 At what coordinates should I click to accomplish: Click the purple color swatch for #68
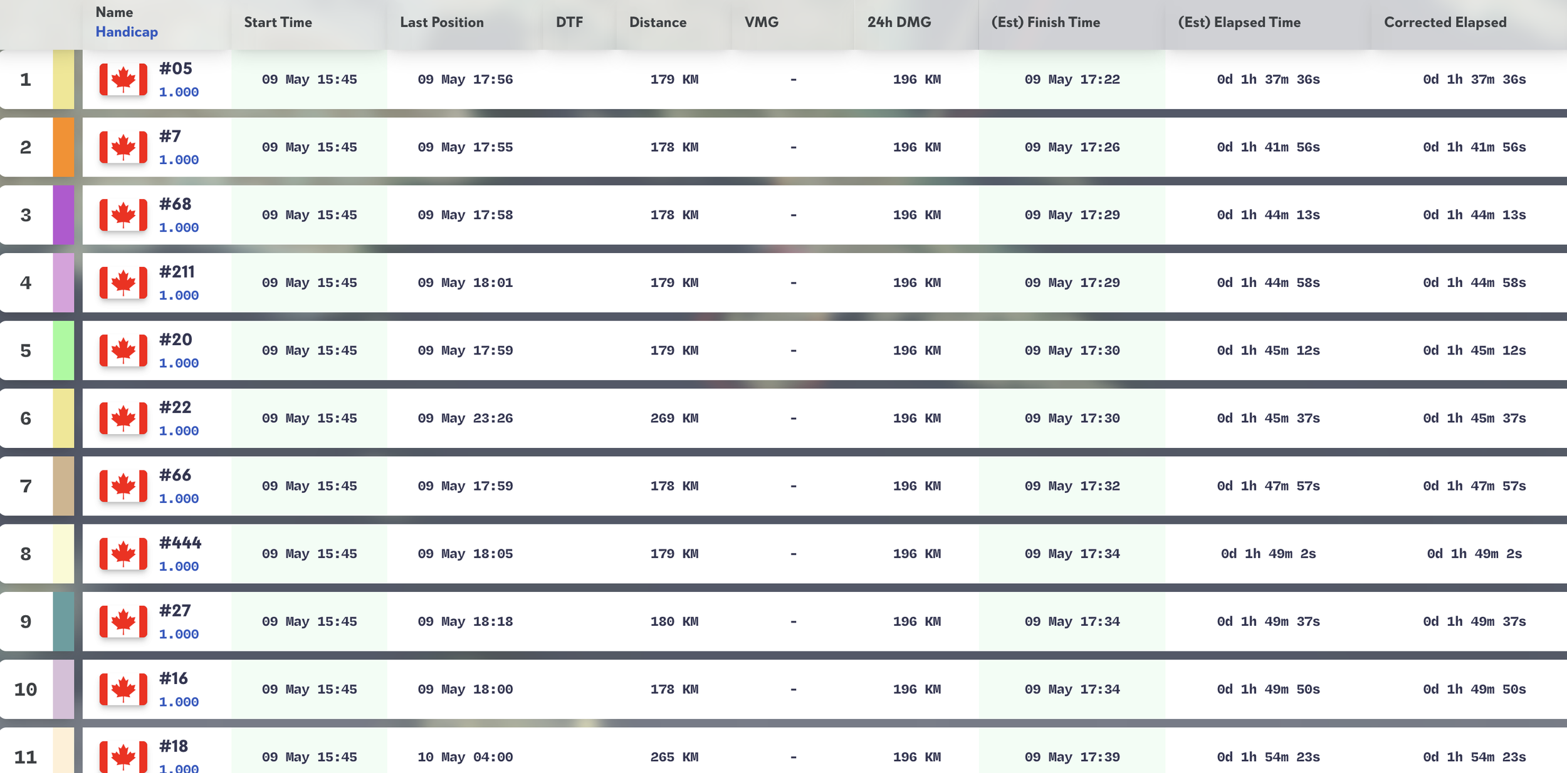63,215
